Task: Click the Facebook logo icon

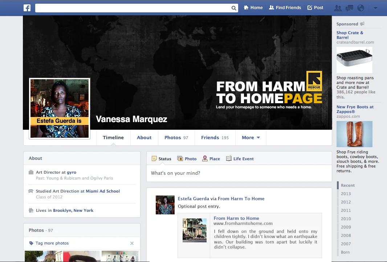Action: (x=27, y=8)
